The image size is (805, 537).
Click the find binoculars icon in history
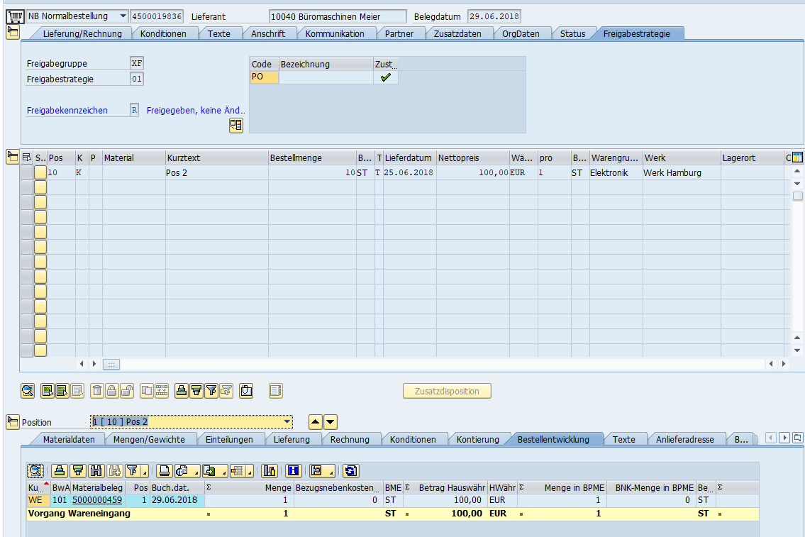96,470
